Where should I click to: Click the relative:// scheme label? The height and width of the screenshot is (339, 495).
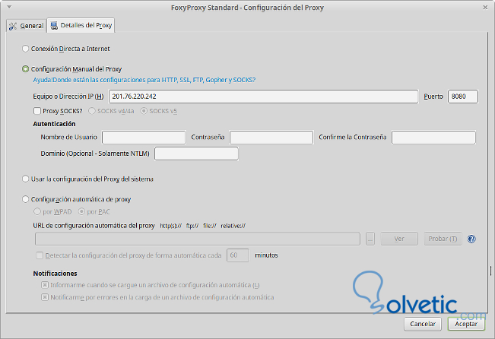[233, 226]
